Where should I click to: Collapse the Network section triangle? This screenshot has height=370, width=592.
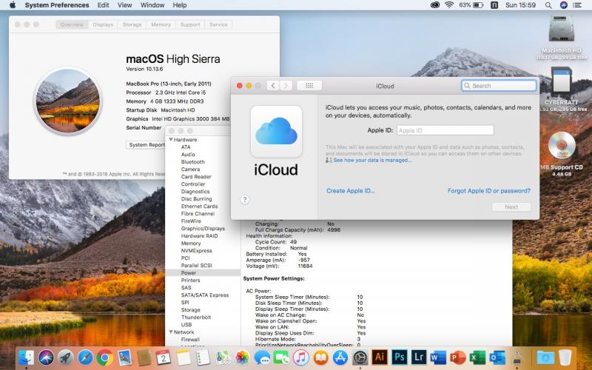pos(171,332)
